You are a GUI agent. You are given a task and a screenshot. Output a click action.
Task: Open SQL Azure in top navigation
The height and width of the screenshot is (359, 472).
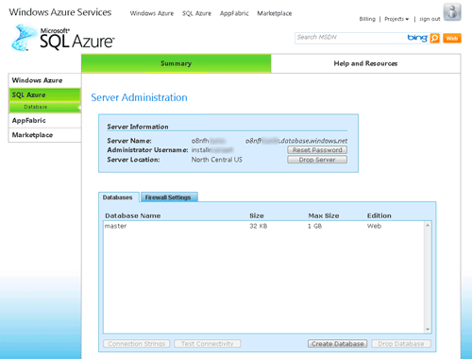[196, 13]
